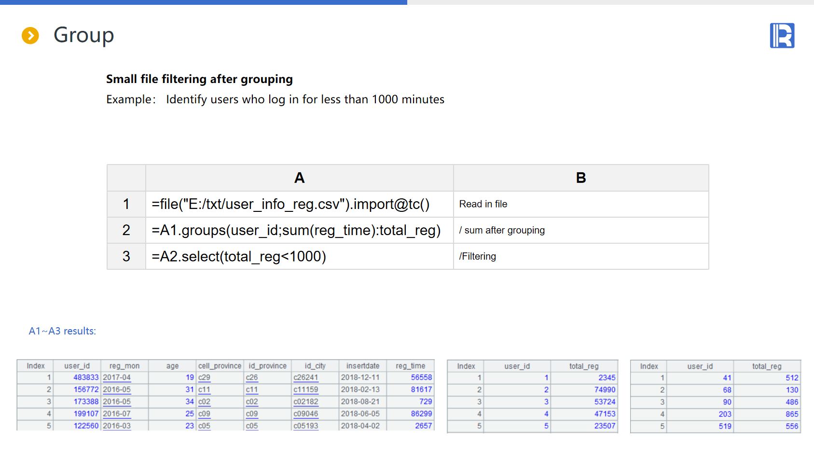This screenshot has width=814, height=458.
Task: Click the 'A1~A3 results:' label
Action: pos(62,331)
